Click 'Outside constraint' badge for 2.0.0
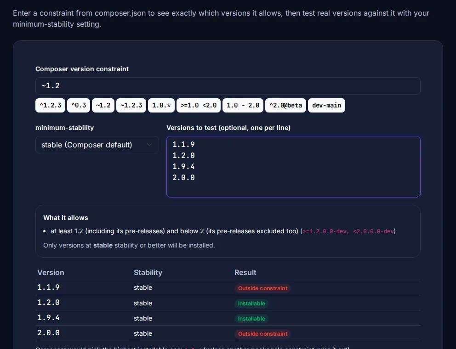Image resolution: width=456 pixels, height=349 pixels. coord(262,333)
